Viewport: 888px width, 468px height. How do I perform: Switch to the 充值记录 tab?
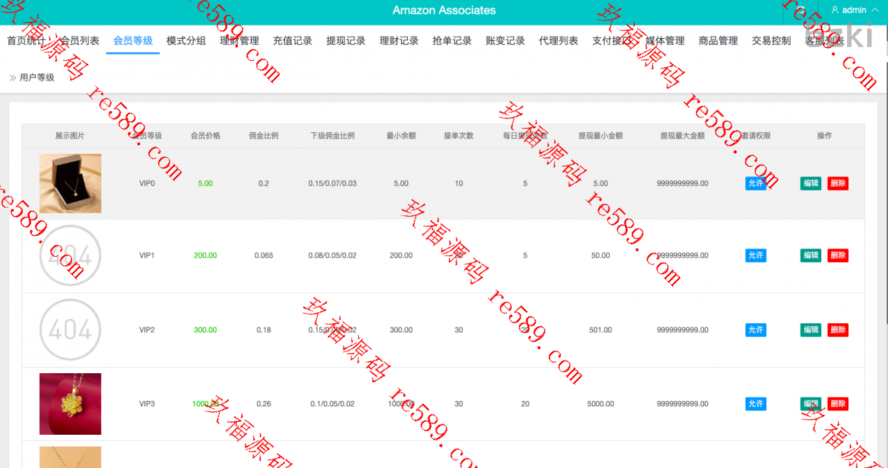[x=293, y=41]
